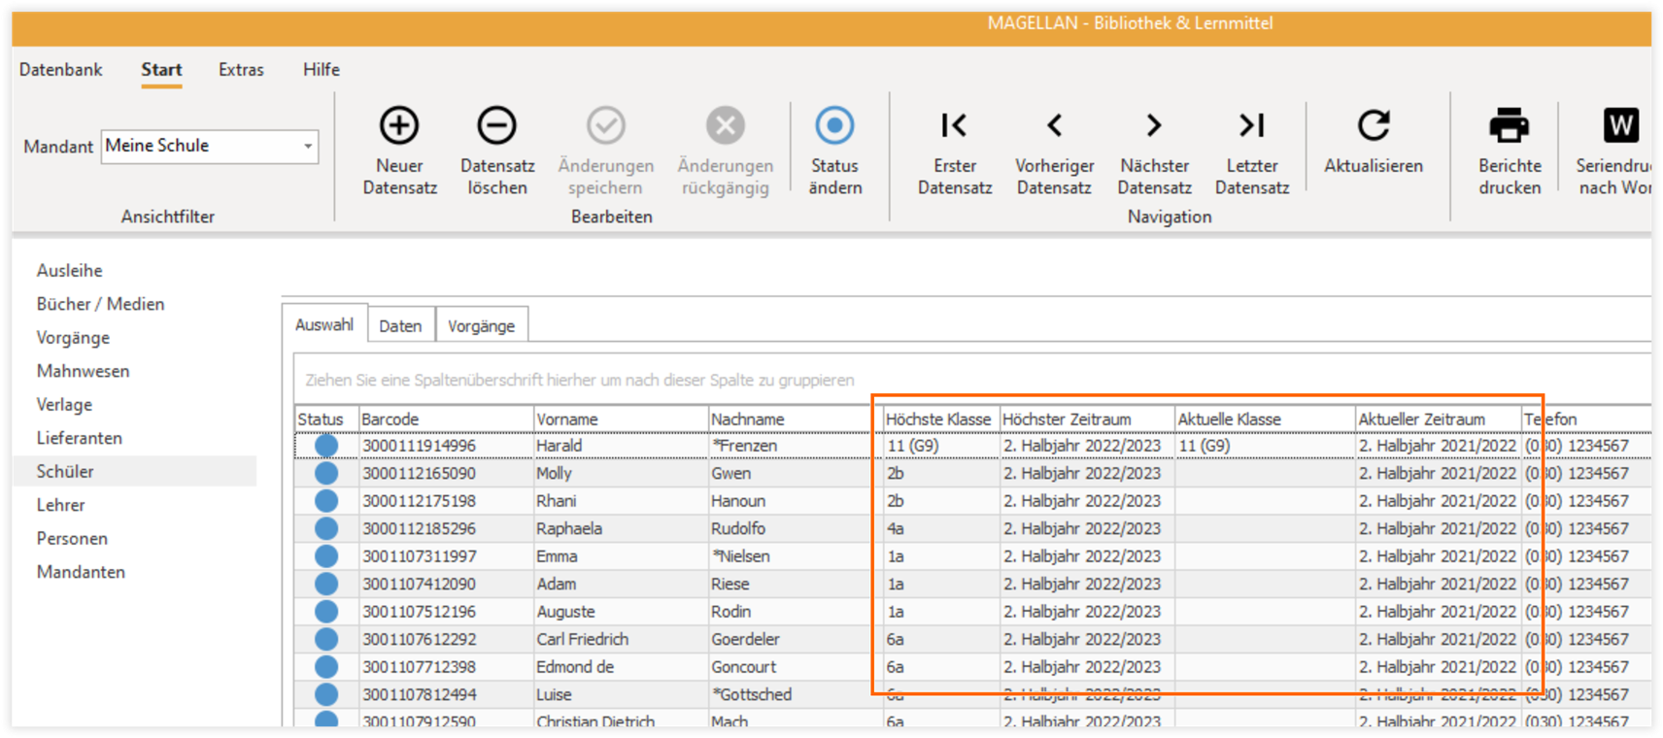Click the Aktualisieren refresh icon
This screenshot has height=738, width=1663.
[1374, 125]
